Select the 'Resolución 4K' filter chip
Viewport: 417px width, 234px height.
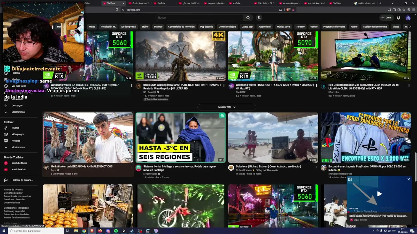[108, 27]
